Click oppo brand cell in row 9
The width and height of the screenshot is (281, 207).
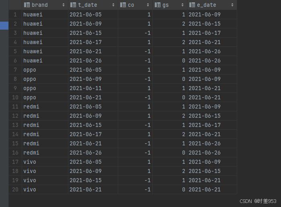tap(45, 88)
